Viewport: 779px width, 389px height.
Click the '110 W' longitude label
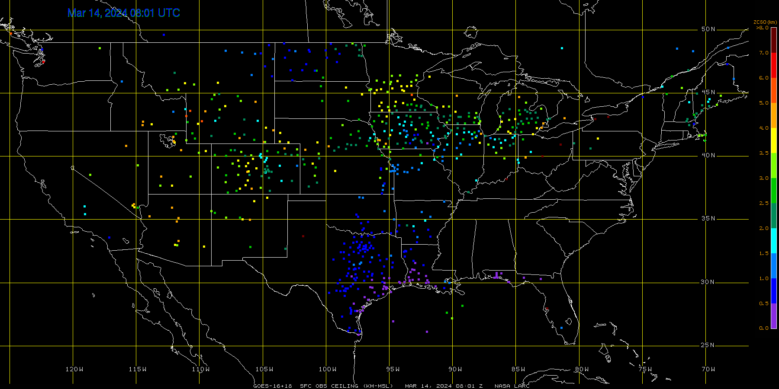pyautogui.click(x=201, y=369)
